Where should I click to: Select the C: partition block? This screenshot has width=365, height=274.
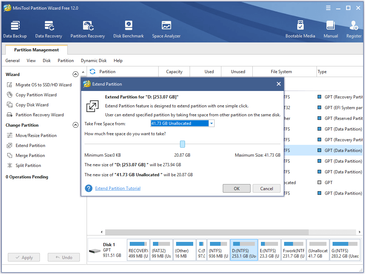coord(201,250)
